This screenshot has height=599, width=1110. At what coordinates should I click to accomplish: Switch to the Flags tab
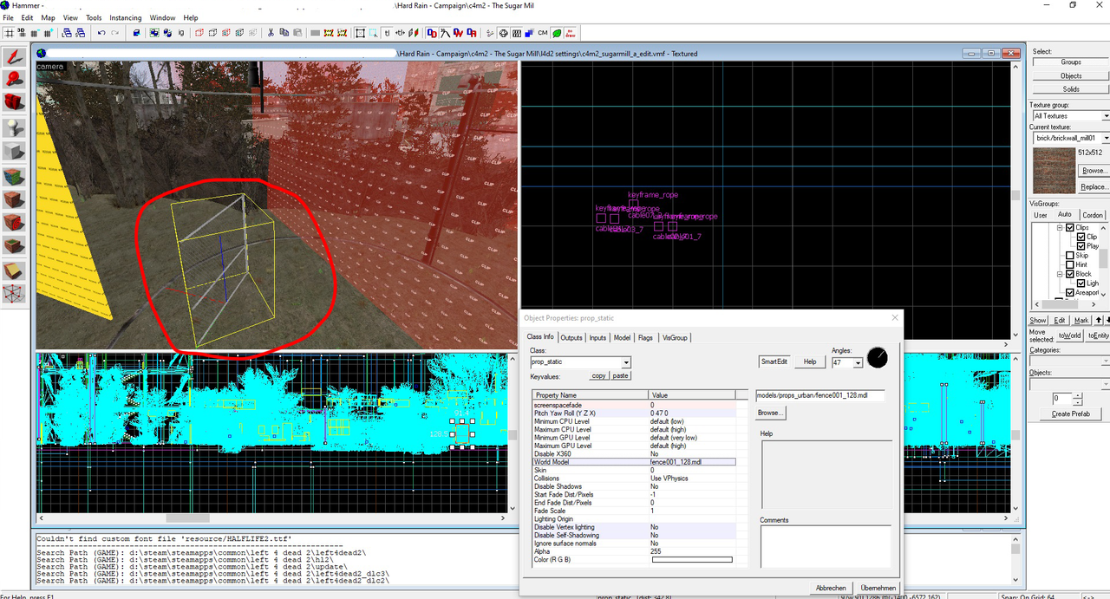pyautogui.click(x=645, y=337)
